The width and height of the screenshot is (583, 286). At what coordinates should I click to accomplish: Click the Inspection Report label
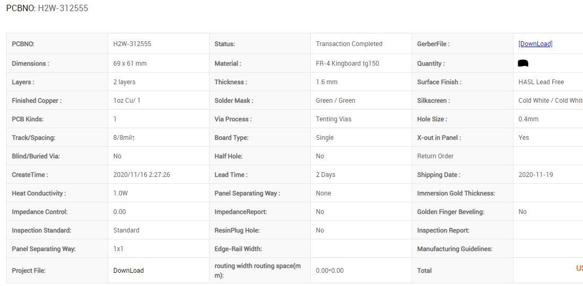click(443, 230)
